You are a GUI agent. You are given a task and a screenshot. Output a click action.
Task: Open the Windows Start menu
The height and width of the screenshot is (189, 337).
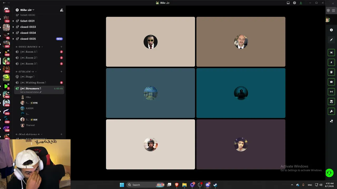(122, 185)
